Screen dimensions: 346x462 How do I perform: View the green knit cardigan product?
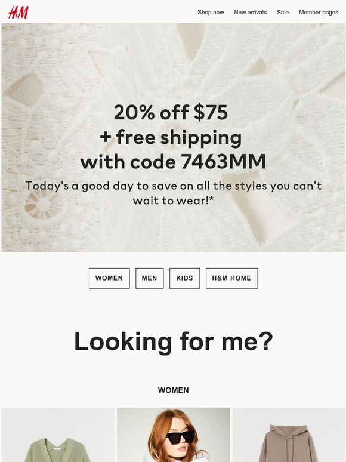(58, 435)
